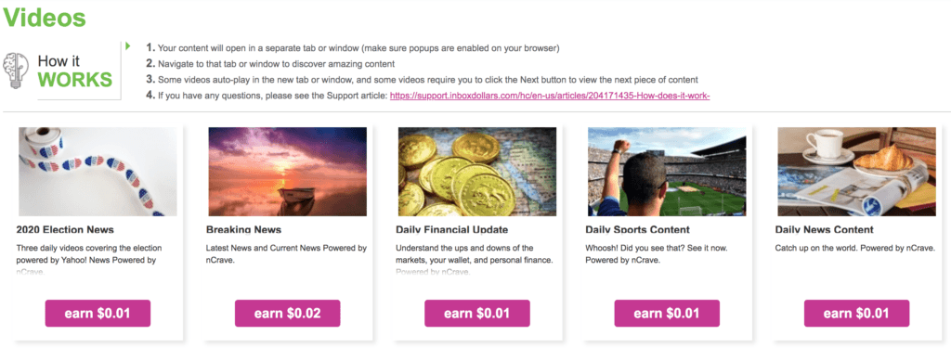Viewport: 951px width, 348px height.
Task: Click the lightbulb brain icon
Action: point(16,71)
